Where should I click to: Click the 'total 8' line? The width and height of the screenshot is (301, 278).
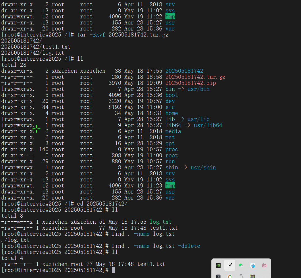pyautogui.click(x=12, y=216)
